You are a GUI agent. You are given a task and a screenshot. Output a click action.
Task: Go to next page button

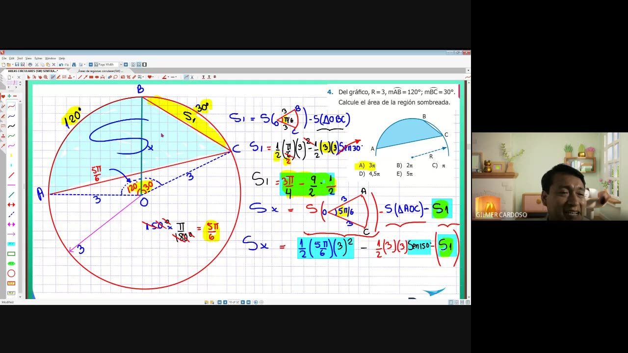pos(243,302)
